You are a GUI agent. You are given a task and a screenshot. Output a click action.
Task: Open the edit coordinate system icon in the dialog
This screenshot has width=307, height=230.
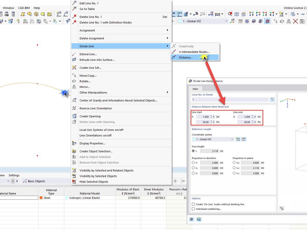tap(244, 139)
